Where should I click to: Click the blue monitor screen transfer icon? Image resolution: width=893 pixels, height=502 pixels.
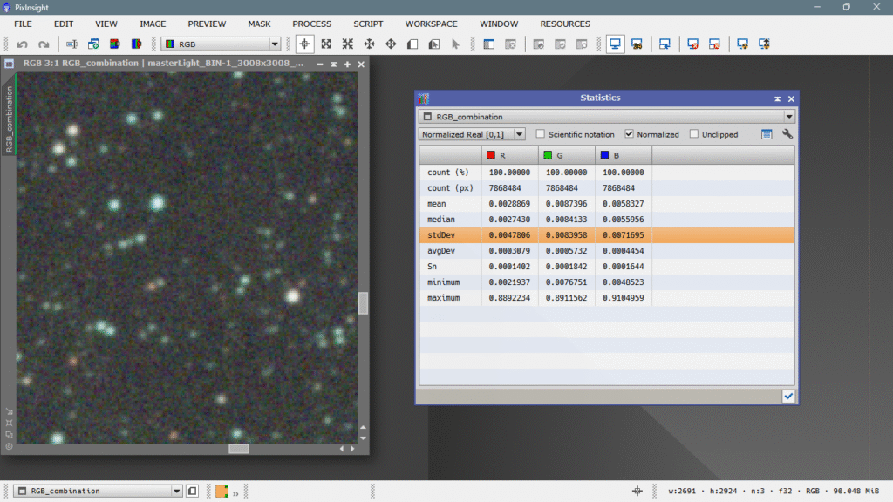(x=615, y=44)
